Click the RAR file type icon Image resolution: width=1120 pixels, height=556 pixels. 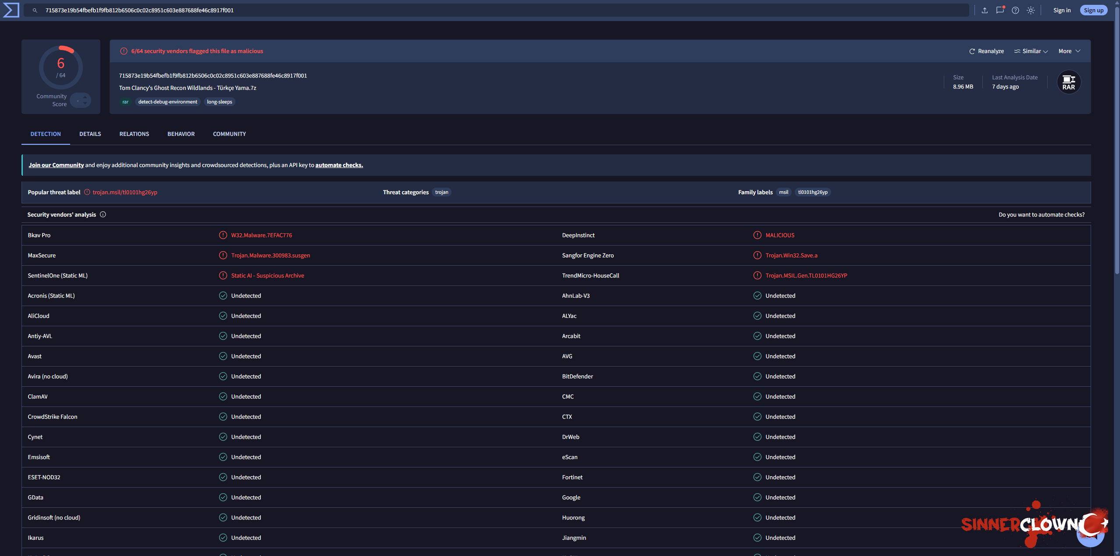tap(1069, 82)
